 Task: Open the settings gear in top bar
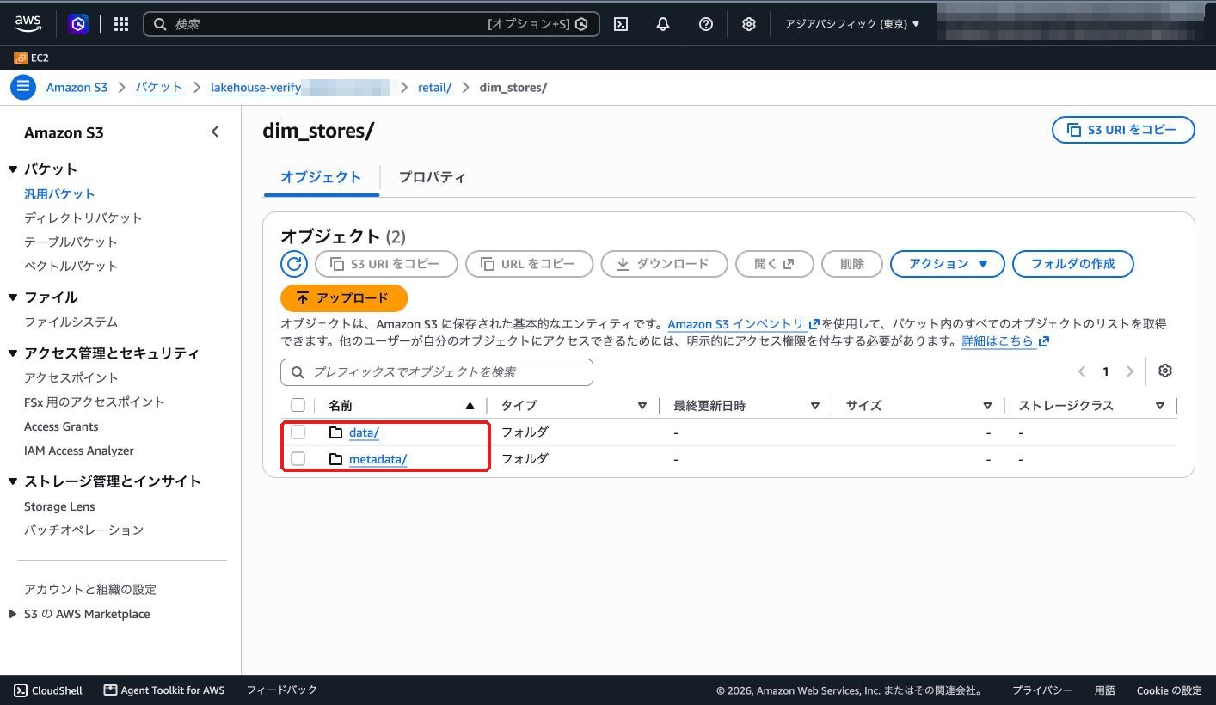pyautogui.click(x=749, y=24)
